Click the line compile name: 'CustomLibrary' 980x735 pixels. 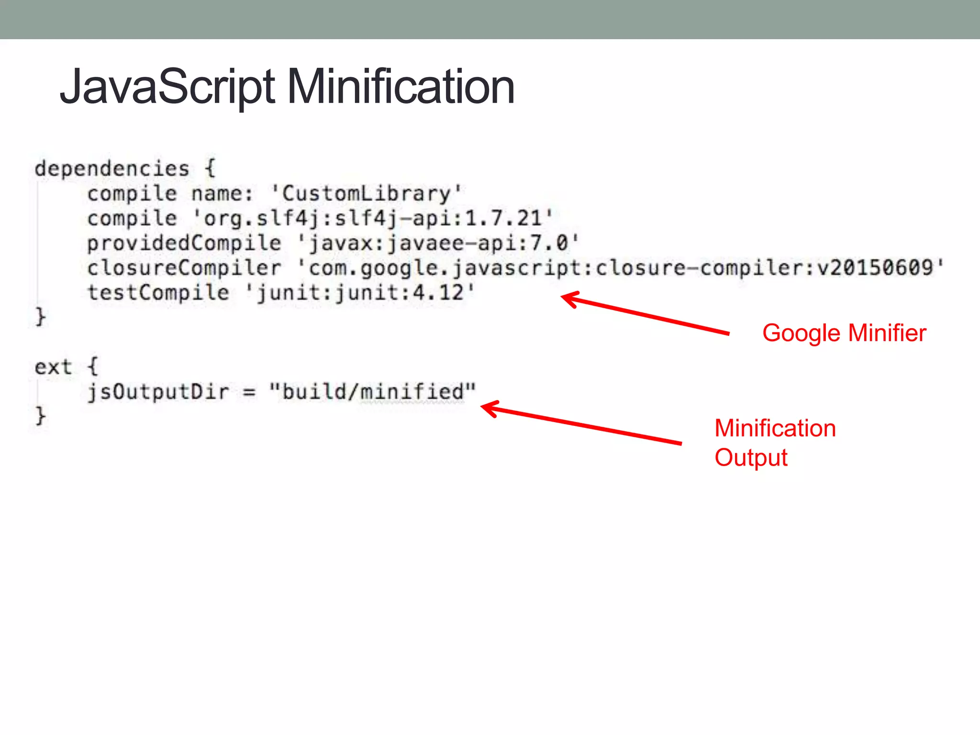275,194
